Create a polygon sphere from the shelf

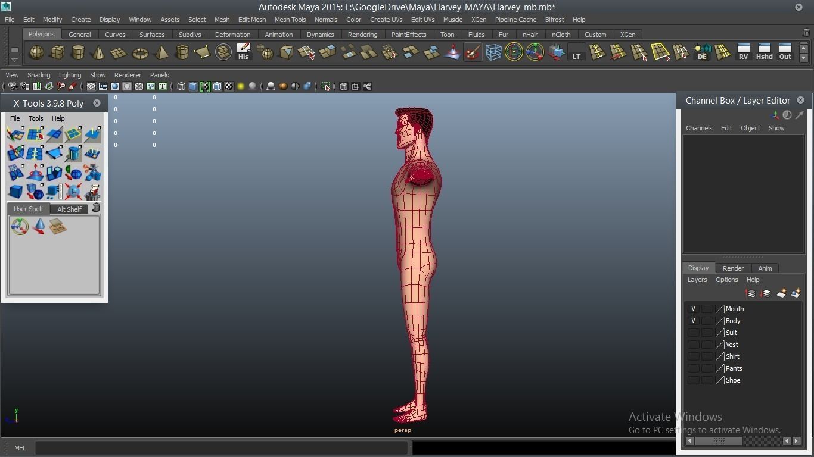(x=36, y=52)
